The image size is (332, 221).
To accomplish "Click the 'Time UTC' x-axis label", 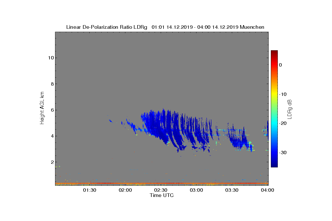I will click(x=162, y=195).
